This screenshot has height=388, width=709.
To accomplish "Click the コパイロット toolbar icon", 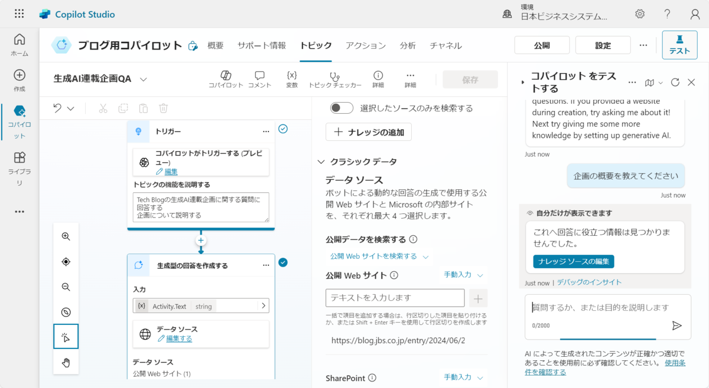I will 226,75.
